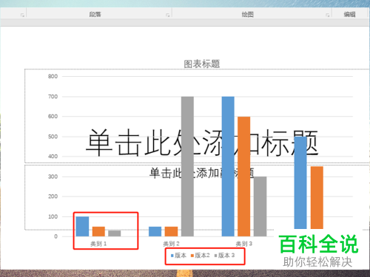370x277 pixels.
Task: Select the 类别 2 axis label
Action: [x=171, y=244]
